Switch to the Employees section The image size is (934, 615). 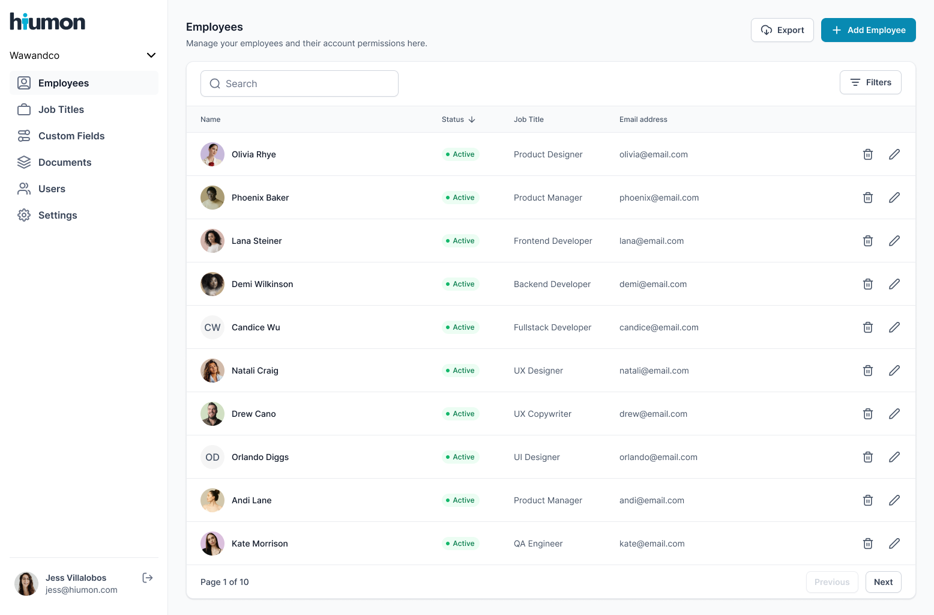click(64, 83)
